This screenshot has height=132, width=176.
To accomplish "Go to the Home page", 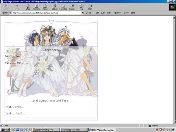I will pos(45,7).
